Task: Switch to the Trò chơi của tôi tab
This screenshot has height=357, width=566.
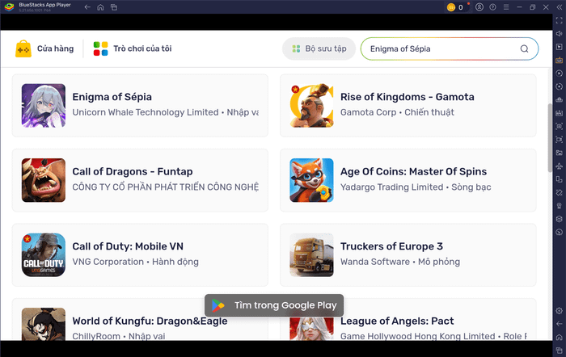Action: click(x=133, y=48)
